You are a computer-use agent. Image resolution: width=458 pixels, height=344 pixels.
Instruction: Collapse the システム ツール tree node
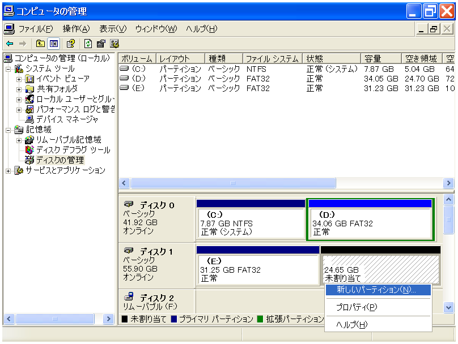pyautogui.click(x=8, y=69)
